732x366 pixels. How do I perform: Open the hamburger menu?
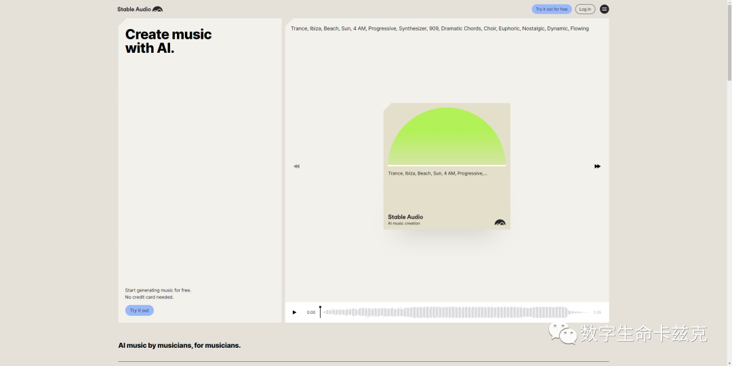[604, 9]
